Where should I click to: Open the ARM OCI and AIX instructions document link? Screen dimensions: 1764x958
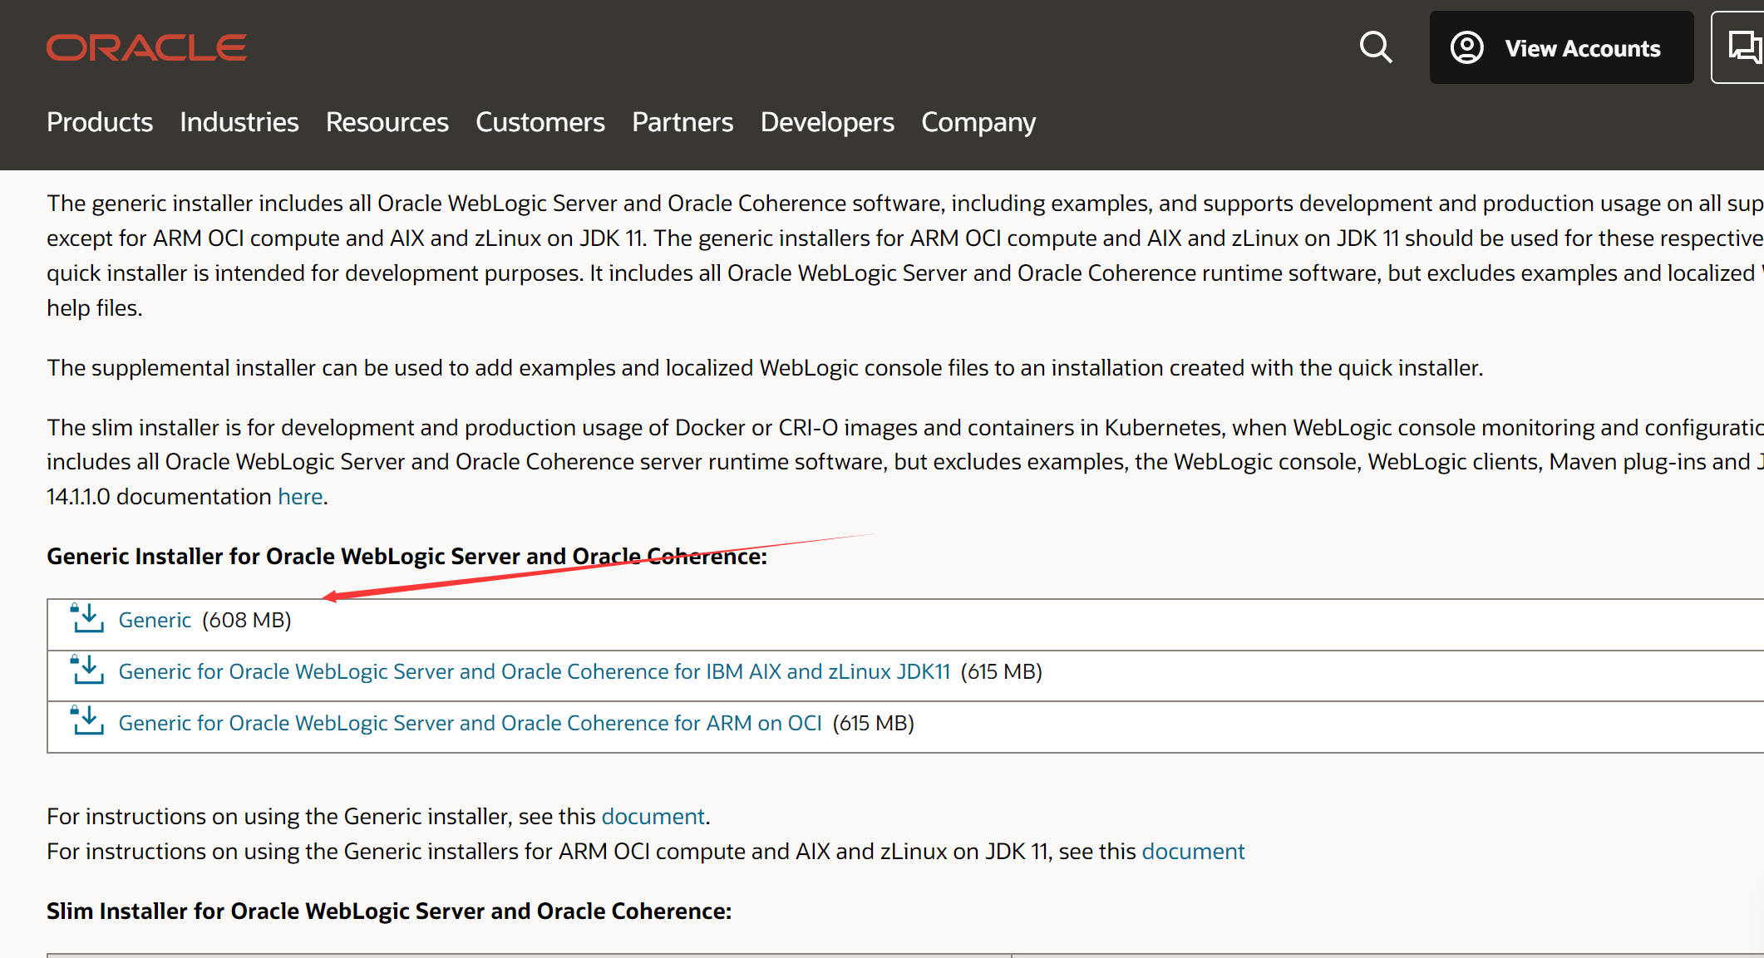pyautogui.click(x=1193, y=852)
